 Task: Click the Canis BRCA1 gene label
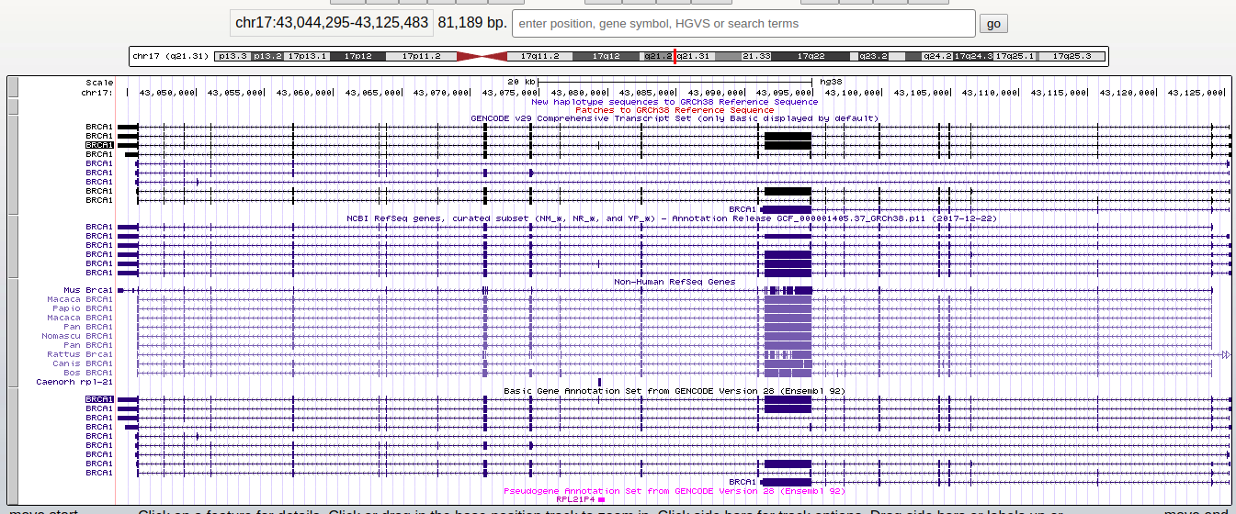click(83, 363)
